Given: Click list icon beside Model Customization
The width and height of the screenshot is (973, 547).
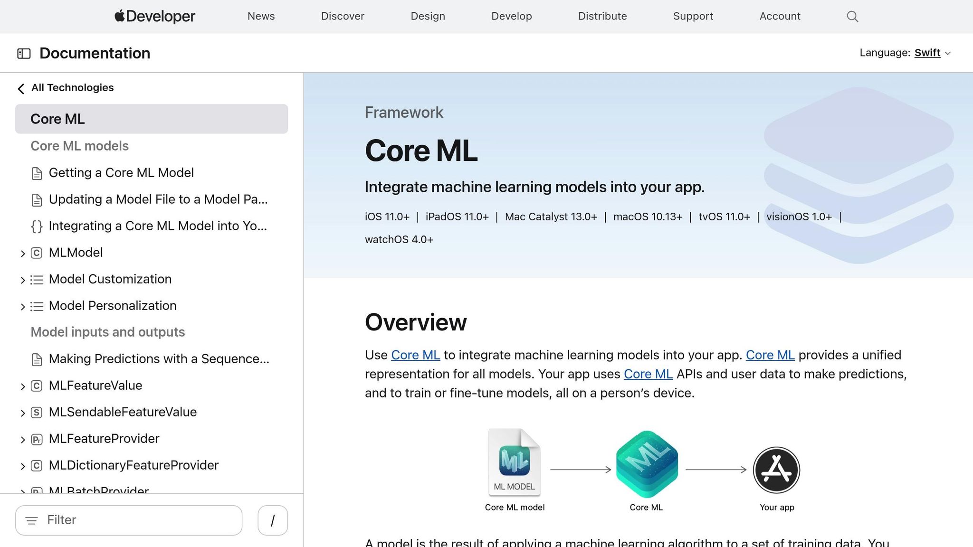Looking at the screenshot, I should click(37, 280).
